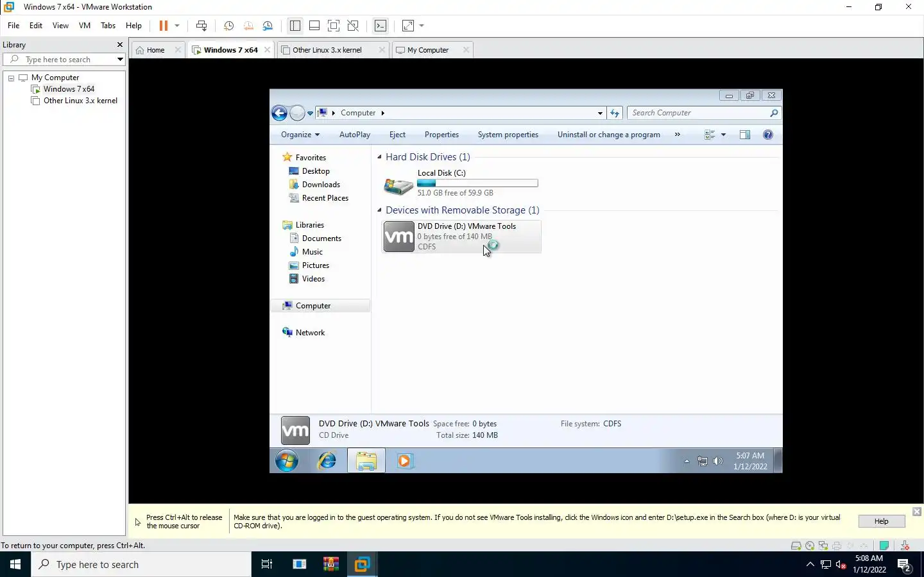Select Other Linux 3.x kernel in the Library tree
The height and width of the screenshot is (577, 924).
tap(80, 101)
